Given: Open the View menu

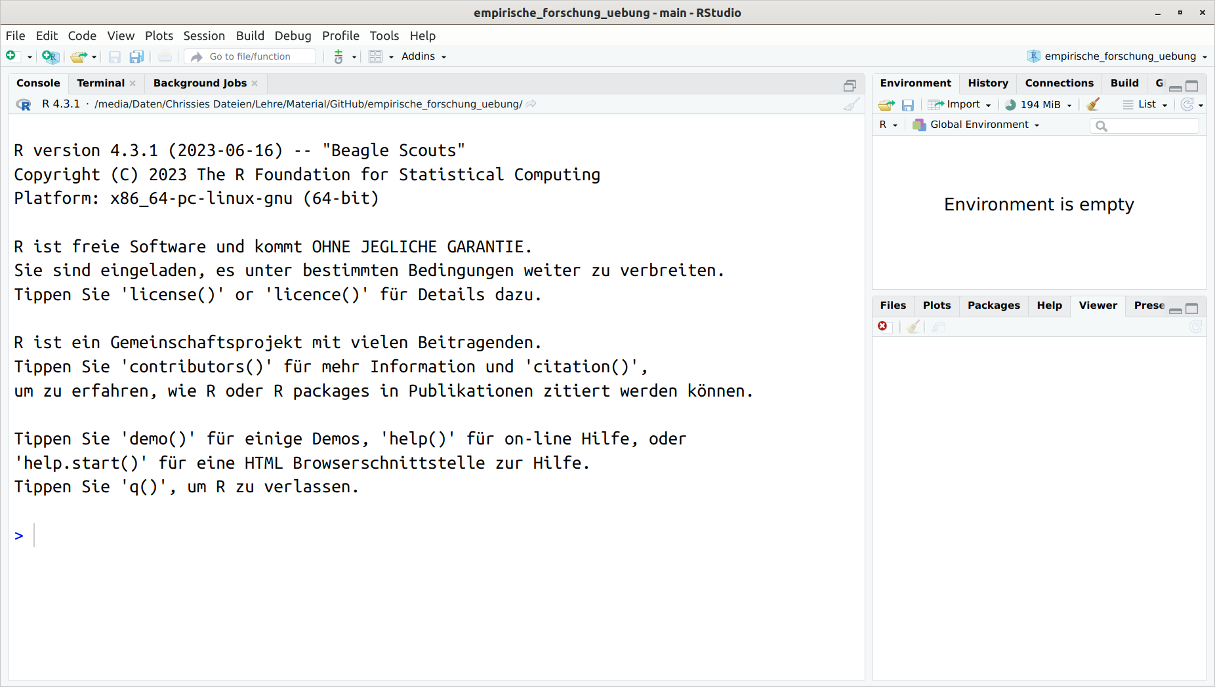Looking at the screenshot, I should (121, 36).
